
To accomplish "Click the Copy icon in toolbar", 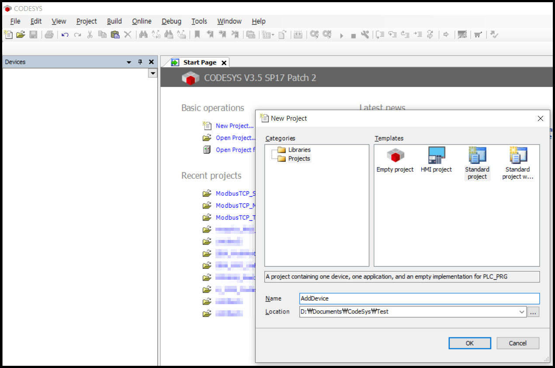I will tap(102, 35).
